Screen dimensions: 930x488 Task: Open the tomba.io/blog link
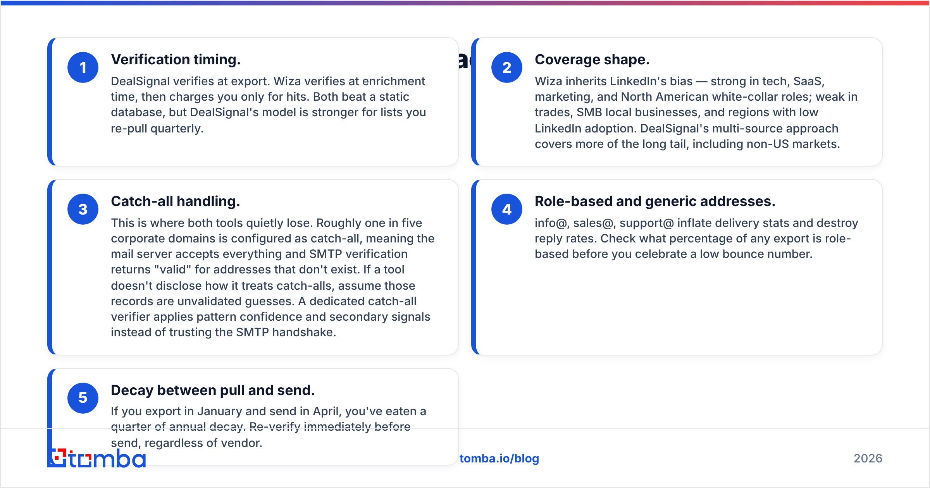click(x=499, y=458)
